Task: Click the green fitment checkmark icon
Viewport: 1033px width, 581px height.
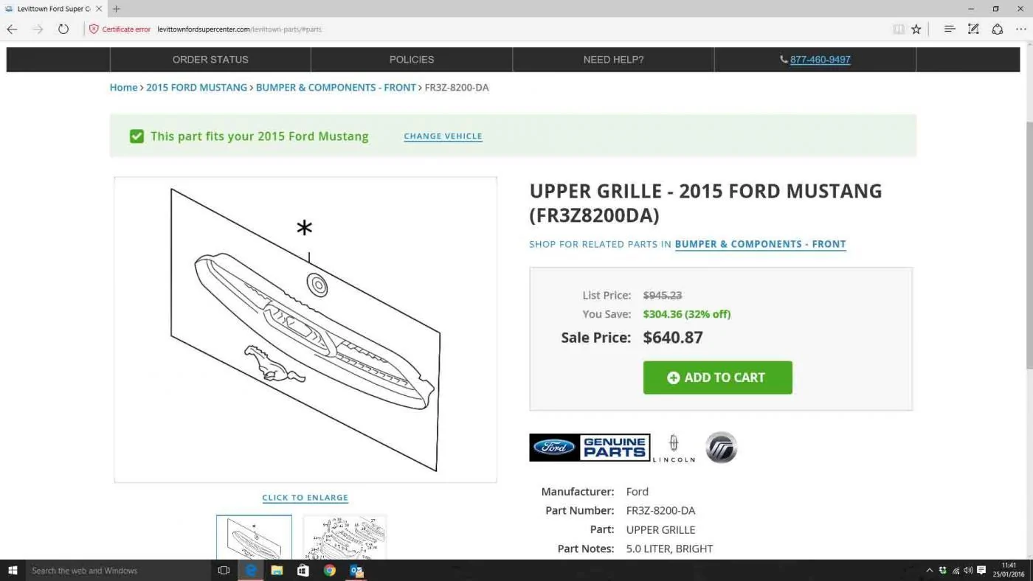Action: point(137,136)
